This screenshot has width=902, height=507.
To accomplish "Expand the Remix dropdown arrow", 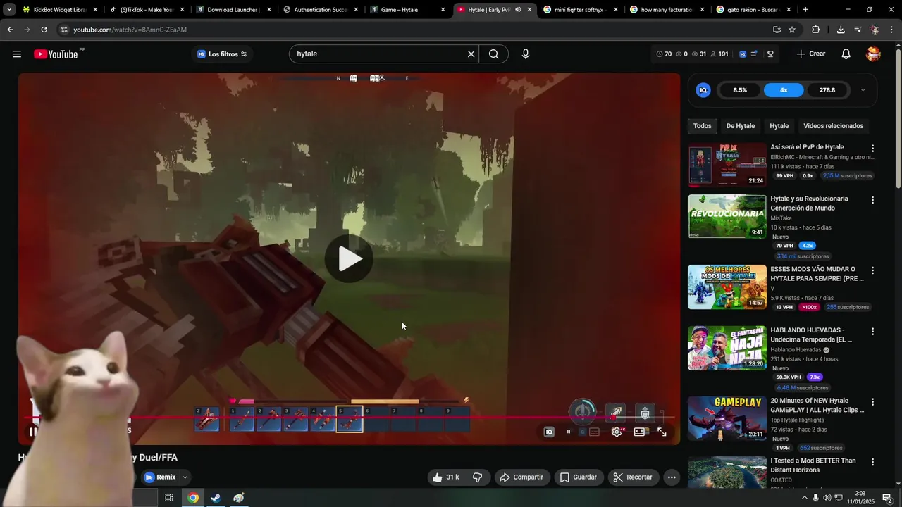I will 185,477.
